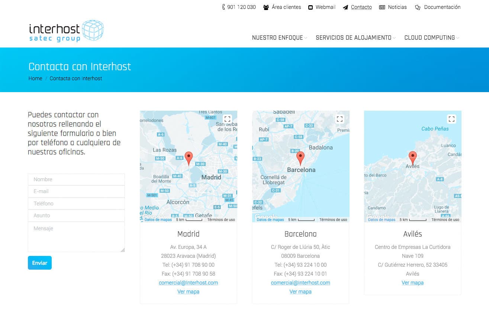The width and height of the screenshot is (489, 325).
Task: Click the address C/ Roger de Llúria 50, Àtic
Action: 300,247
